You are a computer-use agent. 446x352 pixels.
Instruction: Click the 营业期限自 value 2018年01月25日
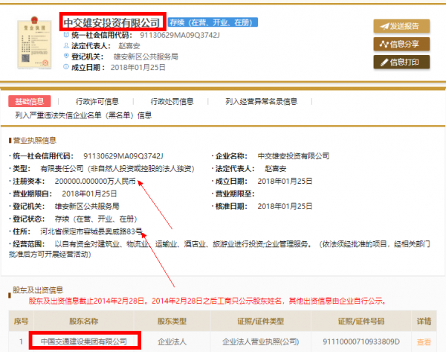click(89, 194)
